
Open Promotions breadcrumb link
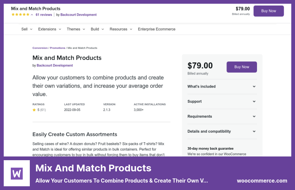[58, 48]
